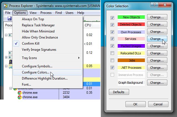Click the Process Explorer title bar icon
This screenshot has height=117, width=177.
click(6, 6)
